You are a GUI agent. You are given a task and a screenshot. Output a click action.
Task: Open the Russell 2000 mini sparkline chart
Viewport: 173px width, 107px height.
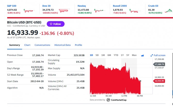pos(135,11)
